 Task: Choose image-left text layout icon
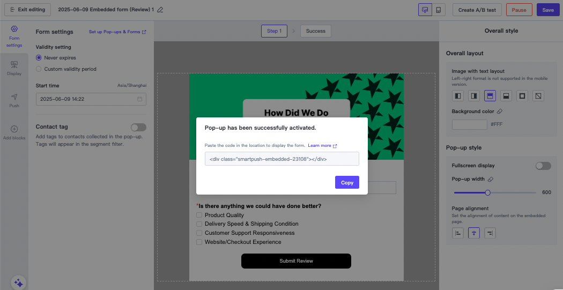[x=458, y=96]
